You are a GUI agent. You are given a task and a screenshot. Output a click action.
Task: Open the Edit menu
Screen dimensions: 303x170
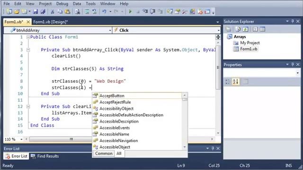[x=18, y=4]
